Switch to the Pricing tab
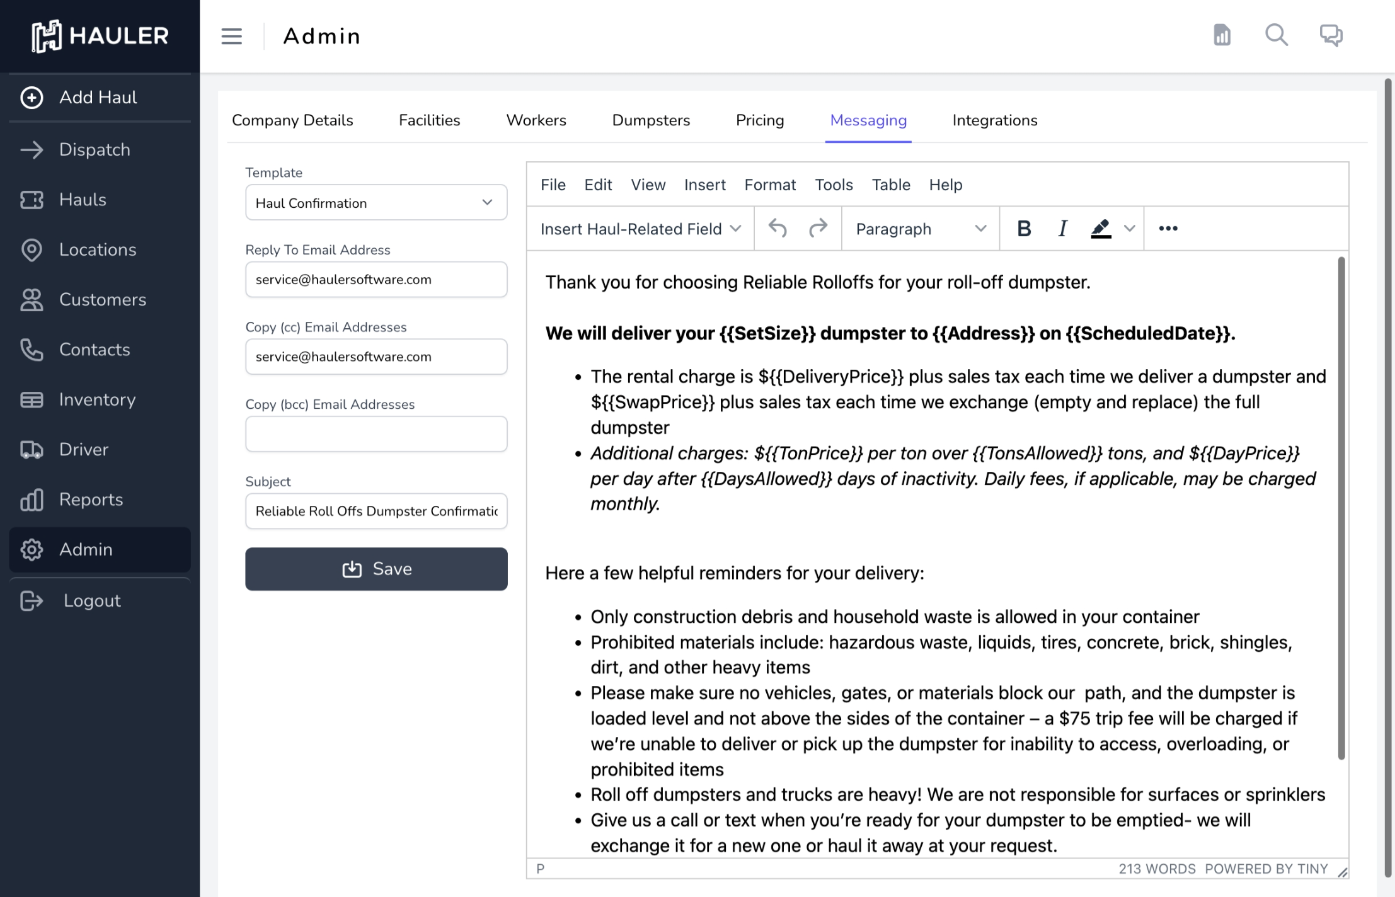This screenshot has width=1395, height=897. point(760,120)
